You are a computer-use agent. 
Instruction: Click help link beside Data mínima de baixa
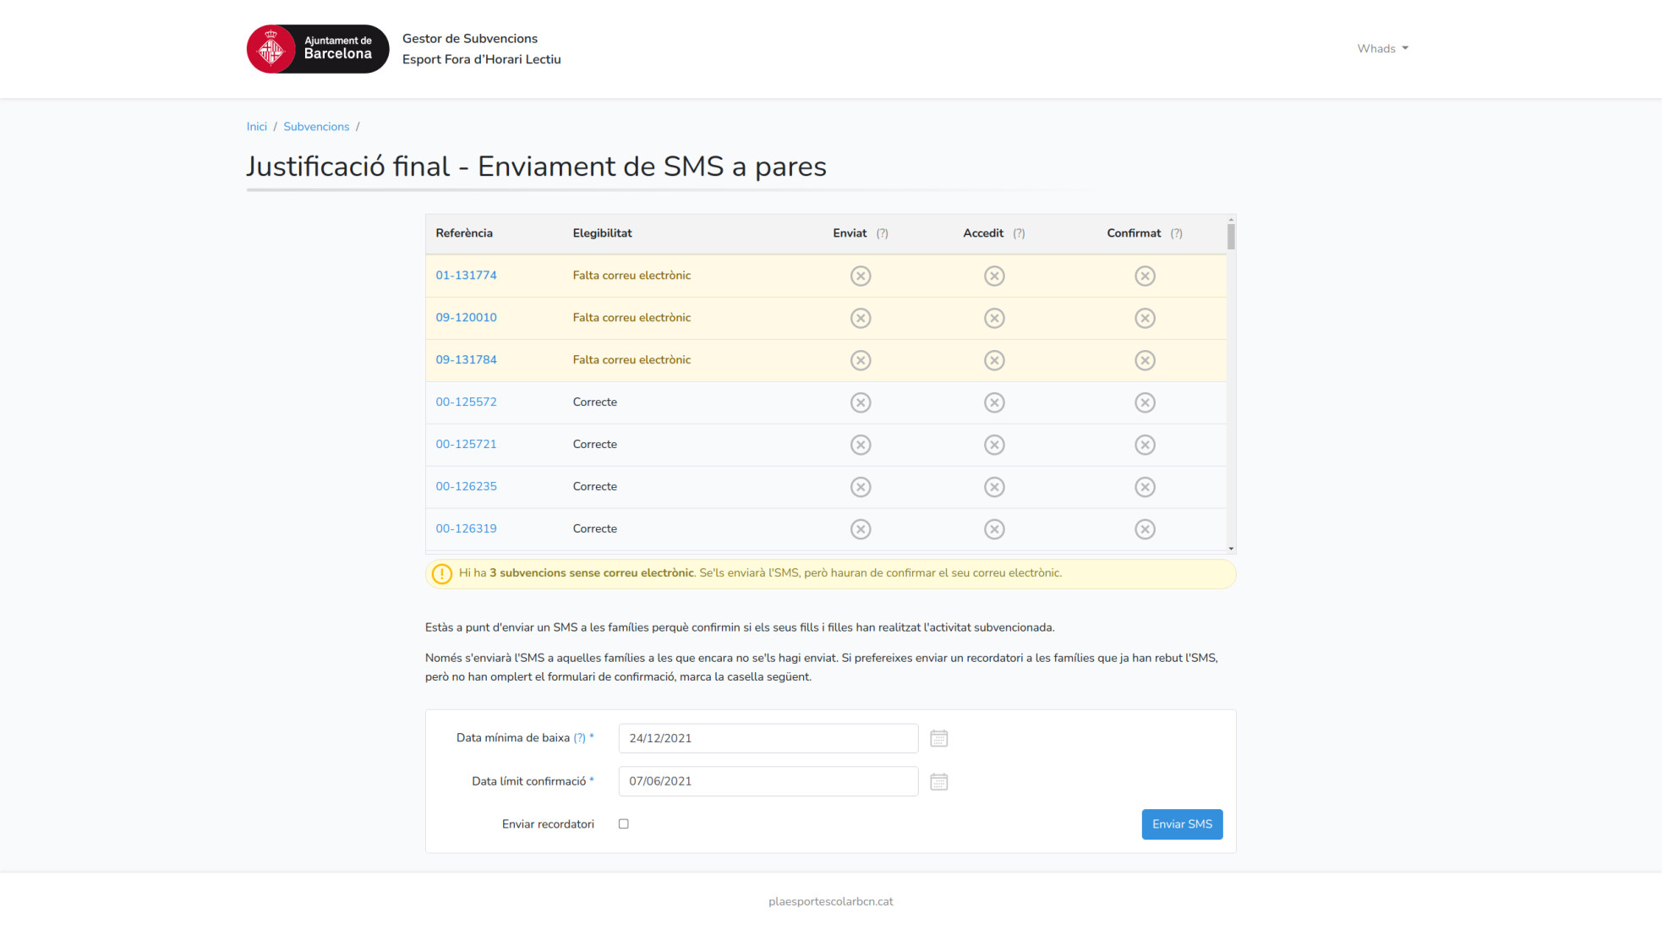click(579, 738)
